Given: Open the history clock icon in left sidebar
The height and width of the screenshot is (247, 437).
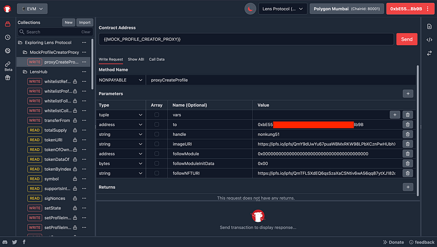Looking at the screenshot, I should [8, 37].
